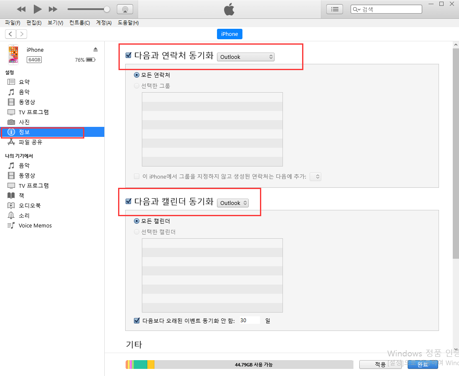
Task: Open the Outlook dropdown for calendar sync
Action: tap(232, 203)
